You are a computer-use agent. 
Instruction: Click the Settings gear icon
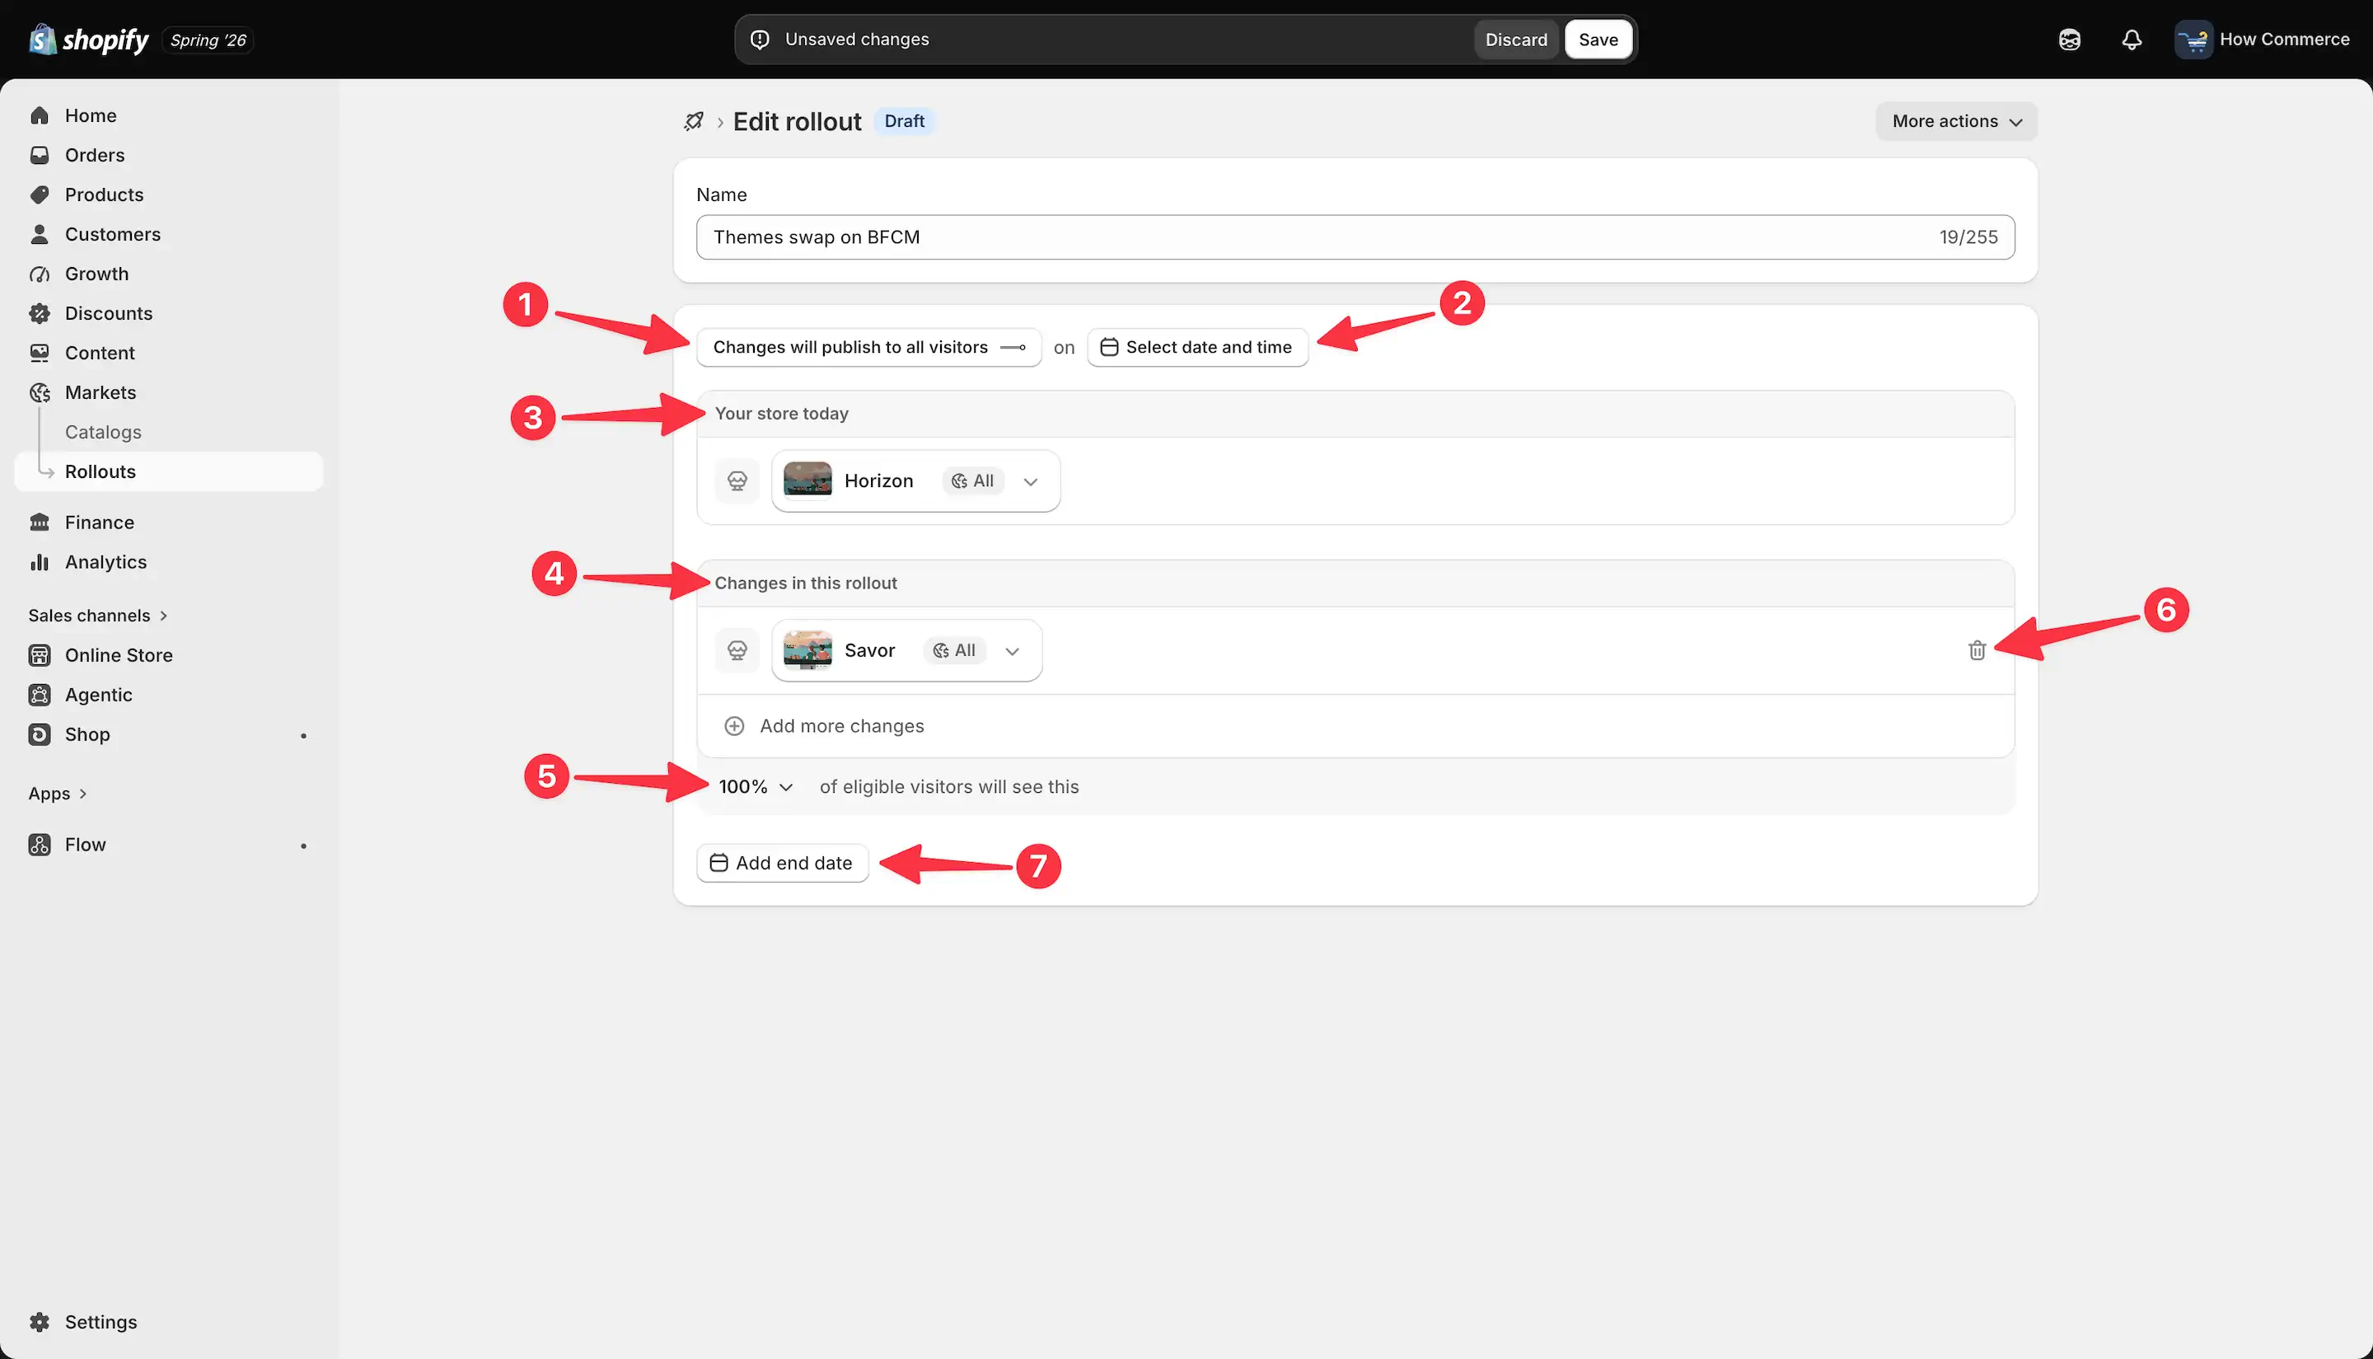(x=40, y=1322)
